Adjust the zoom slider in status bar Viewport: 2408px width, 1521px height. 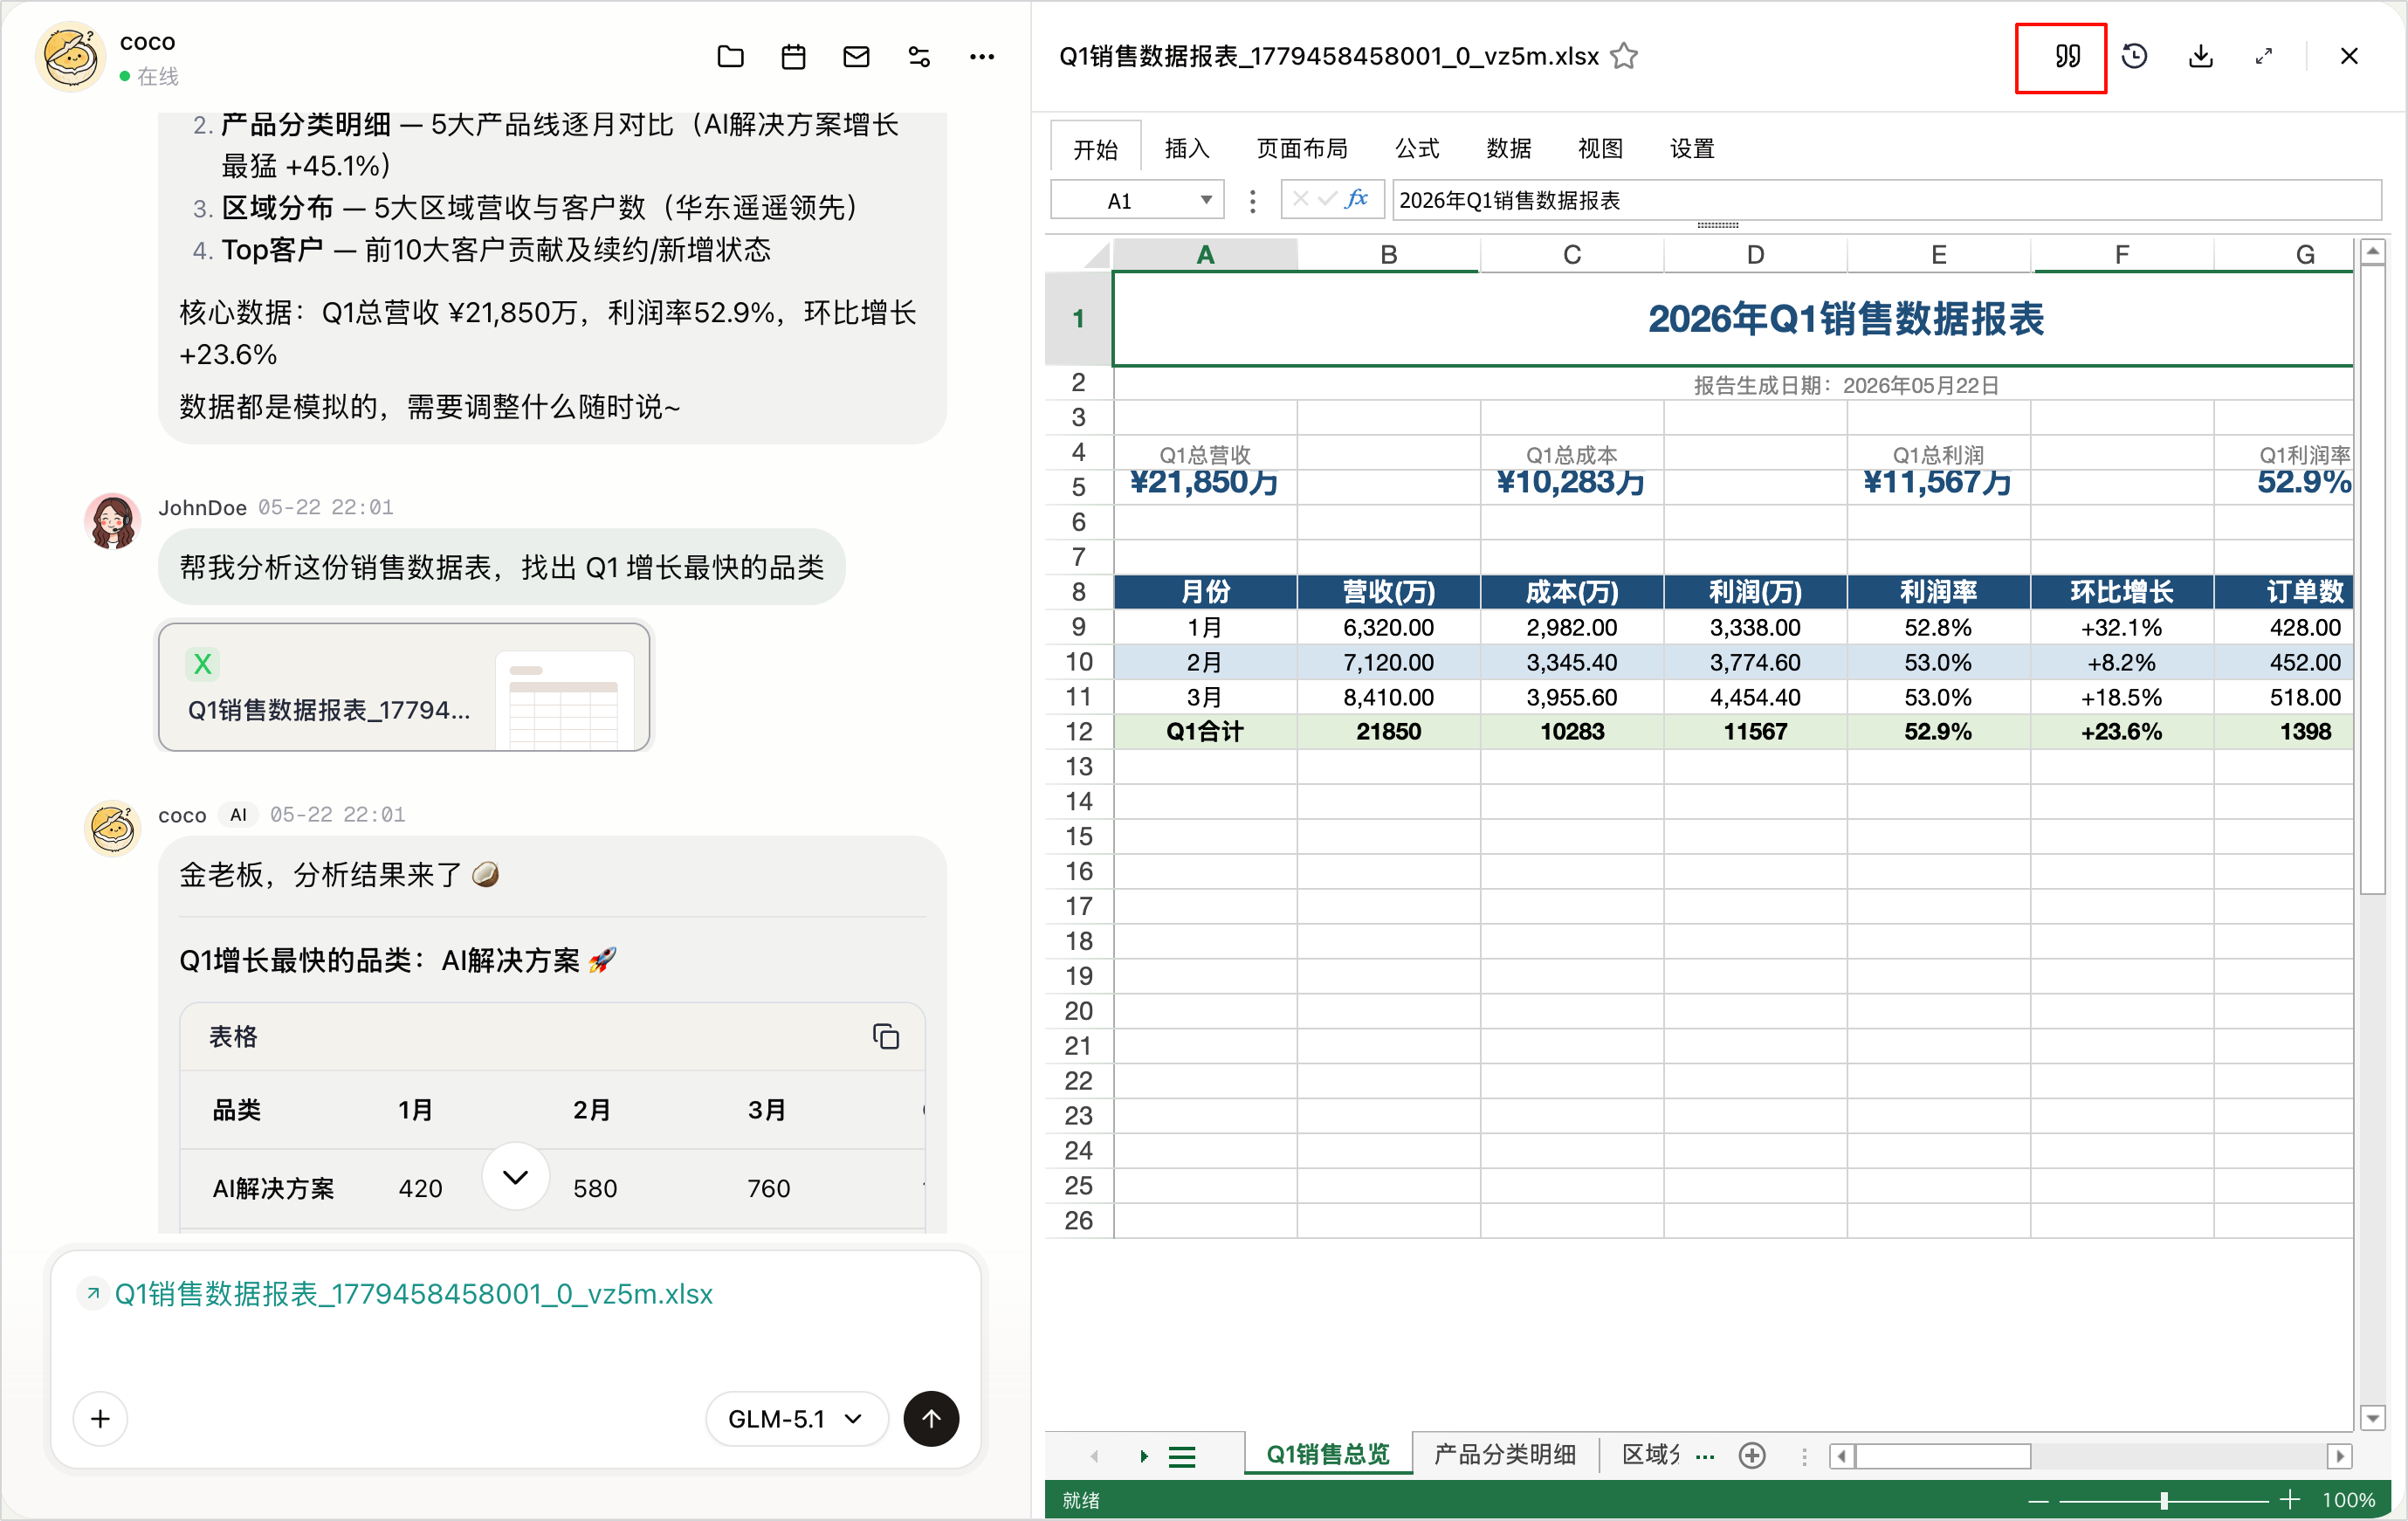pyautogui.click(x=2163, y=1499)
